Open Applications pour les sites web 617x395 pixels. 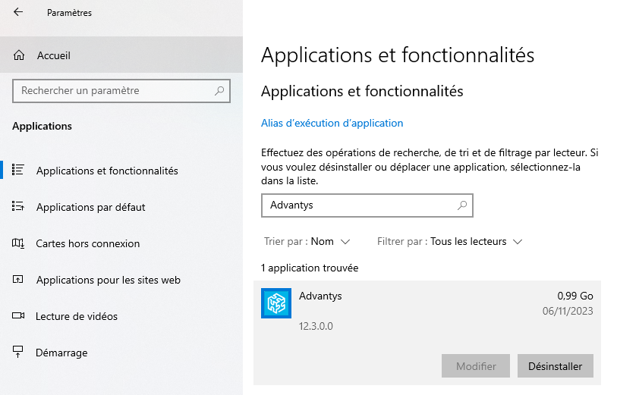[108, 280]
